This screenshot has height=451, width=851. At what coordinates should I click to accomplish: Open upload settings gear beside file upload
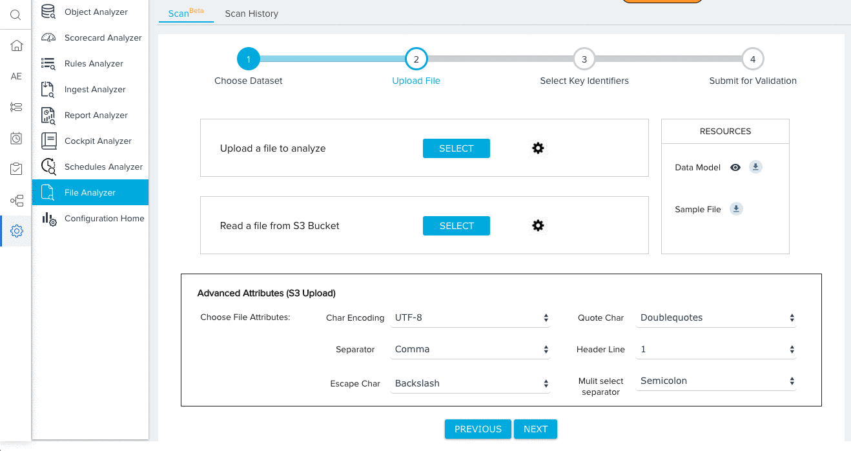(x=538, y=148)
